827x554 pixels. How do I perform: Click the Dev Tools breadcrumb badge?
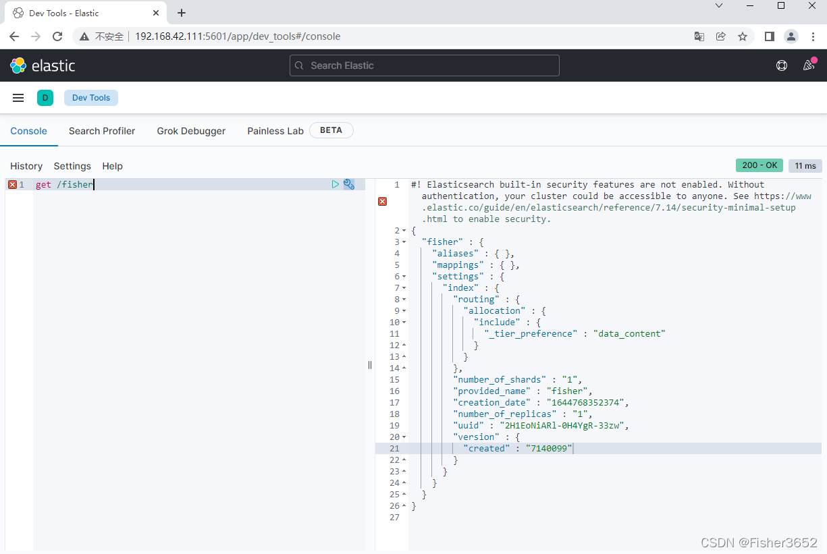tap(91, 98)
